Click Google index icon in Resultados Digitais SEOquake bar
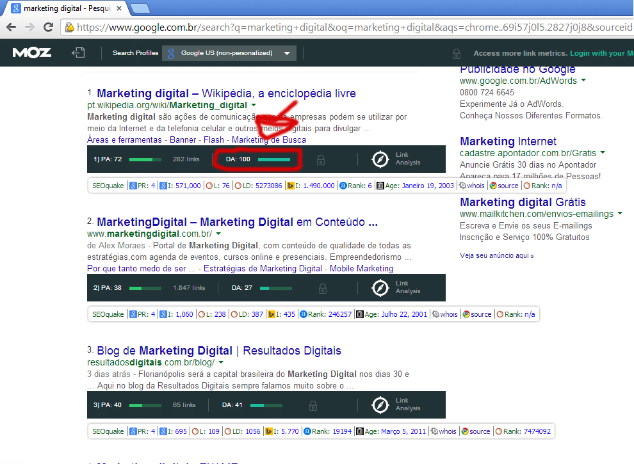 (x=163, y=431)
